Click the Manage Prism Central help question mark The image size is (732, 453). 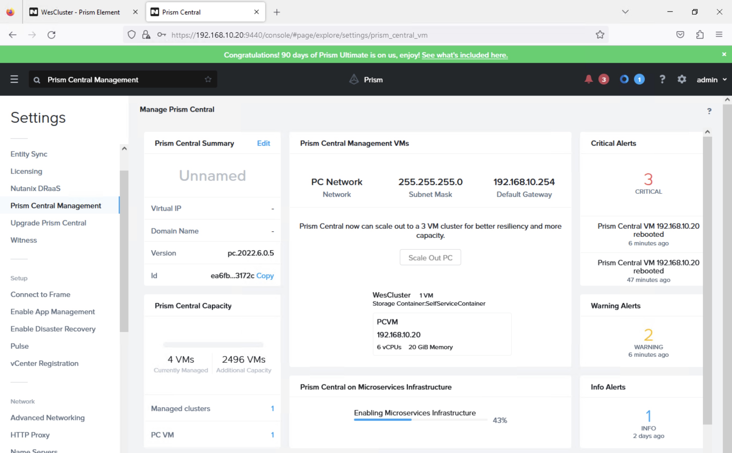click(x=709, y=111)
